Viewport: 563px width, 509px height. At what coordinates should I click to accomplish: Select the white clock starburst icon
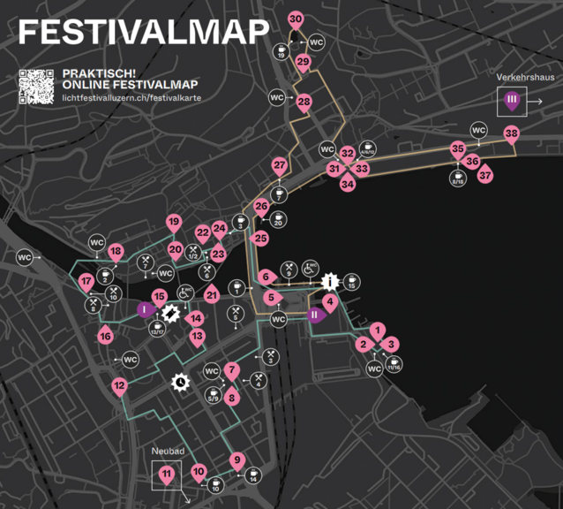coord(181,383)
